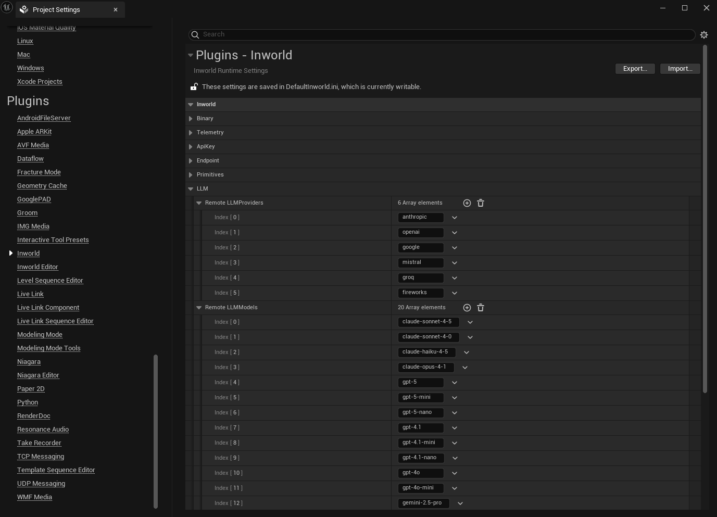The image size is (717, 517).
Task: Click the Unreal Engine logo icon
Action: coord(7,8)
